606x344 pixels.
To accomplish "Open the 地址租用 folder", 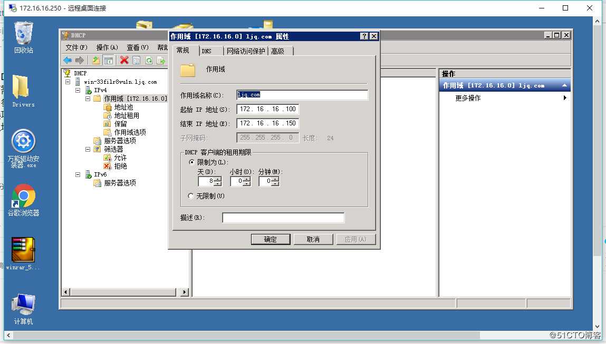I will 127,115.
